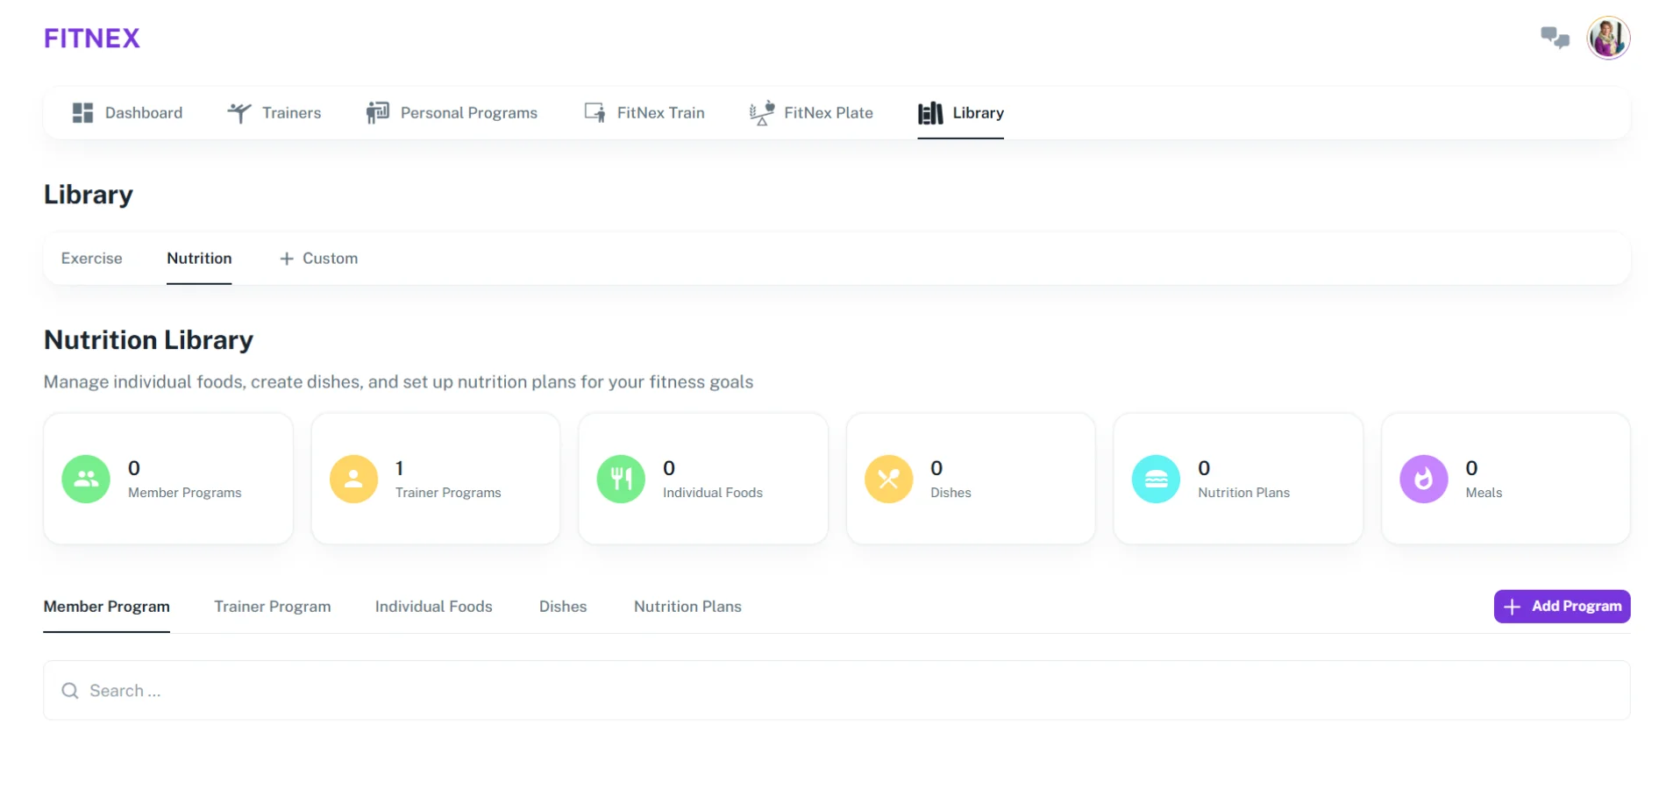
Task: Click the purple Meals flame icon
Action: coord(1423,479)
